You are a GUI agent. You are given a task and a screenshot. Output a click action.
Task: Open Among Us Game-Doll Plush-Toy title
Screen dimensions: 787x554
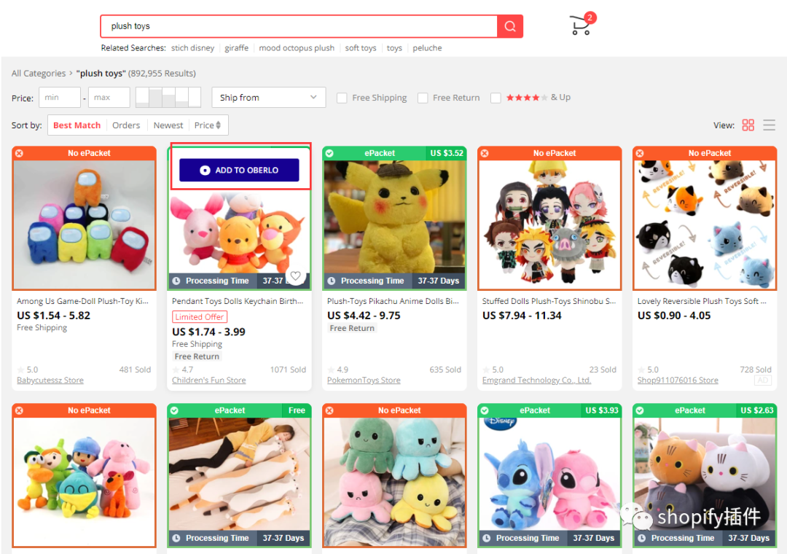pos(83,301)
